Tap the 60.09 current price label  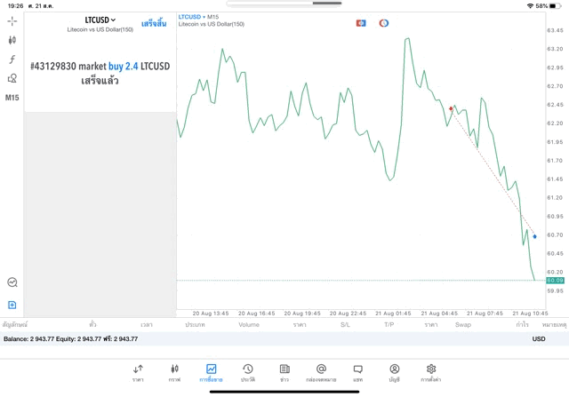[555, 281]
